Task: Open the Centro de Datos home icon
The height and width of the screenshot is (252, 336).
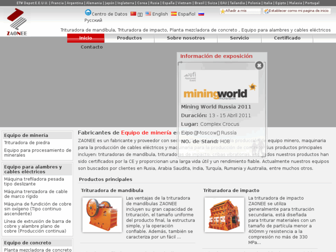Action: (88, 12)
